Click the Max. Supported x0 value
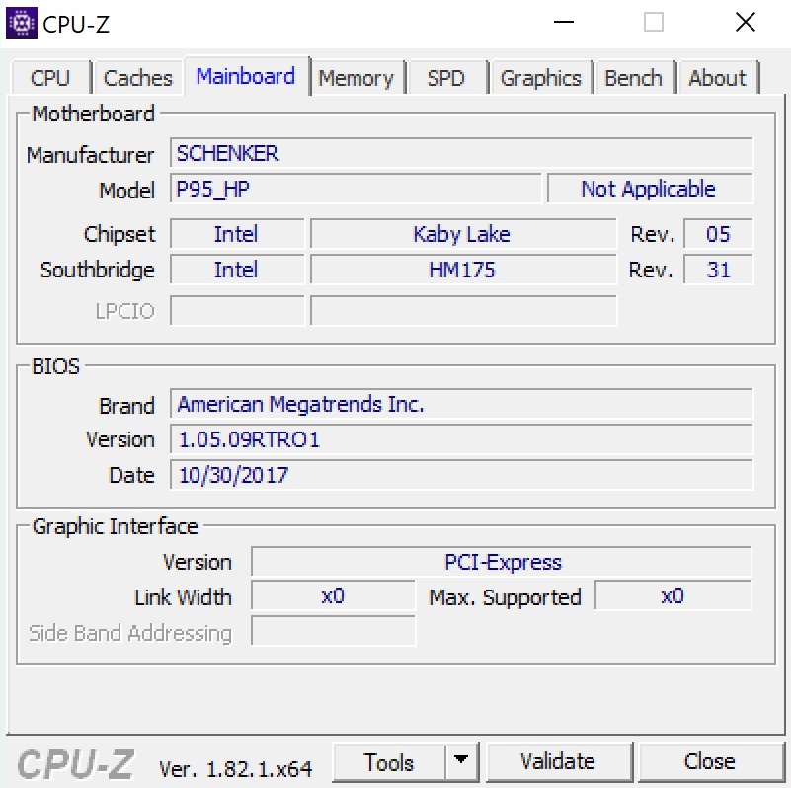This screenshot has width=791, height=788. (x=672, y=595)
